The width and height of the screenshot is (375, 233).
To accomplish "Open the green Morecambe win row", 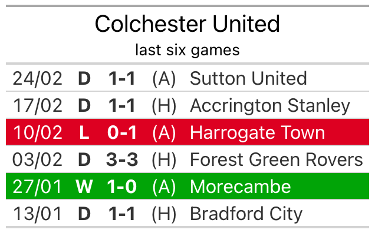I will pos(187,186).
